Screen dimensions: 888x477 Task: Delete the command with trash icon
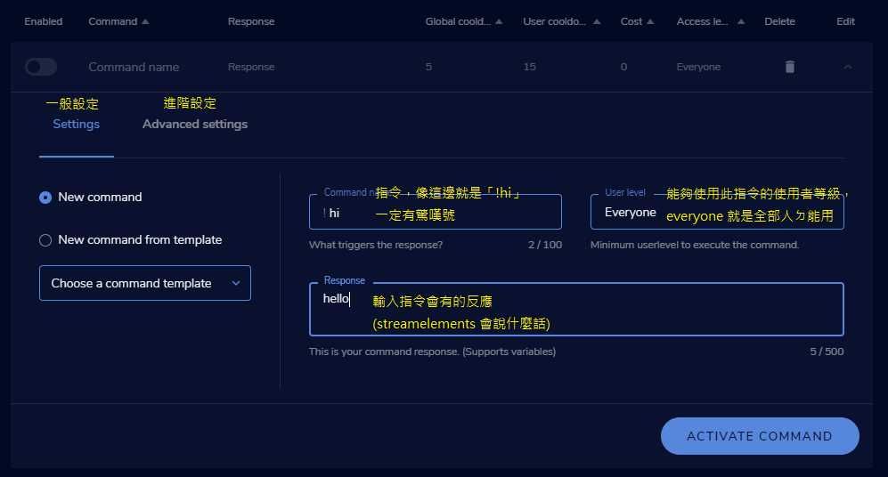pyautogui.click(x=789, y=67)
